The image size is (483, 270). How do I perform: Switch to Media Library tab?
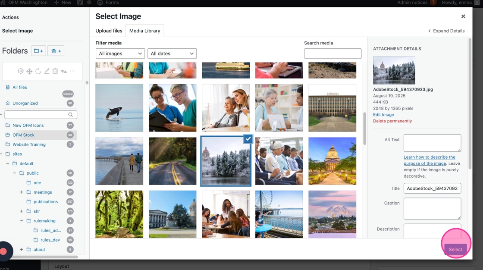[145, 31]
